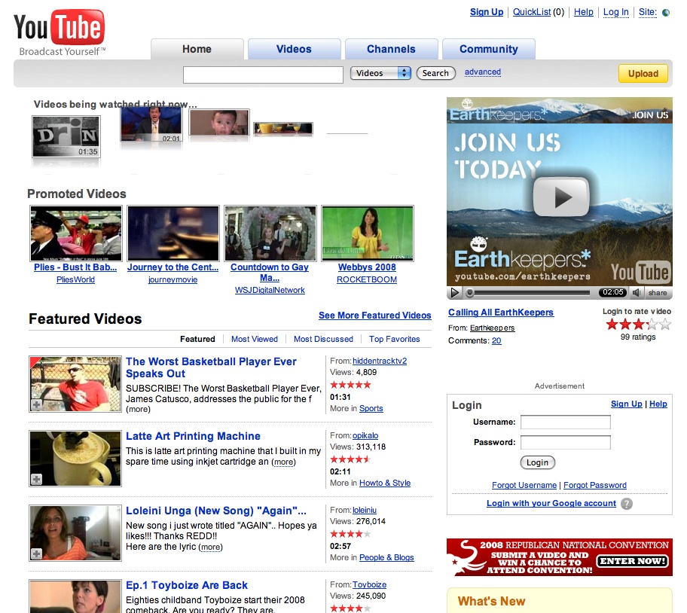Viewport: 687px width, 613px height.
Task: Focus the Username input field
Action: coord(566,422)
